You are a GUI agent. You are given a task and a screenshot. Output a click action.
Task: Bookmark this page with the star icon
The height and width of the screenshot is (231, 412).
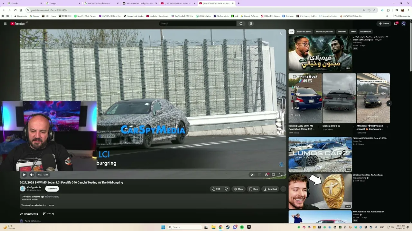coord(374,10)
